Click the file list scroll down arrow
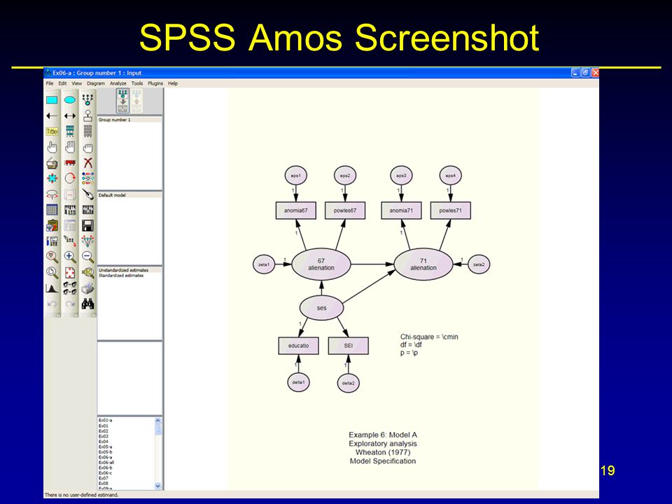 pos(157,486)
